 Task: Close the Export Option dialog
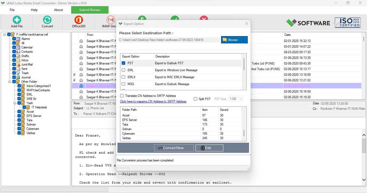tap(247, 24)
